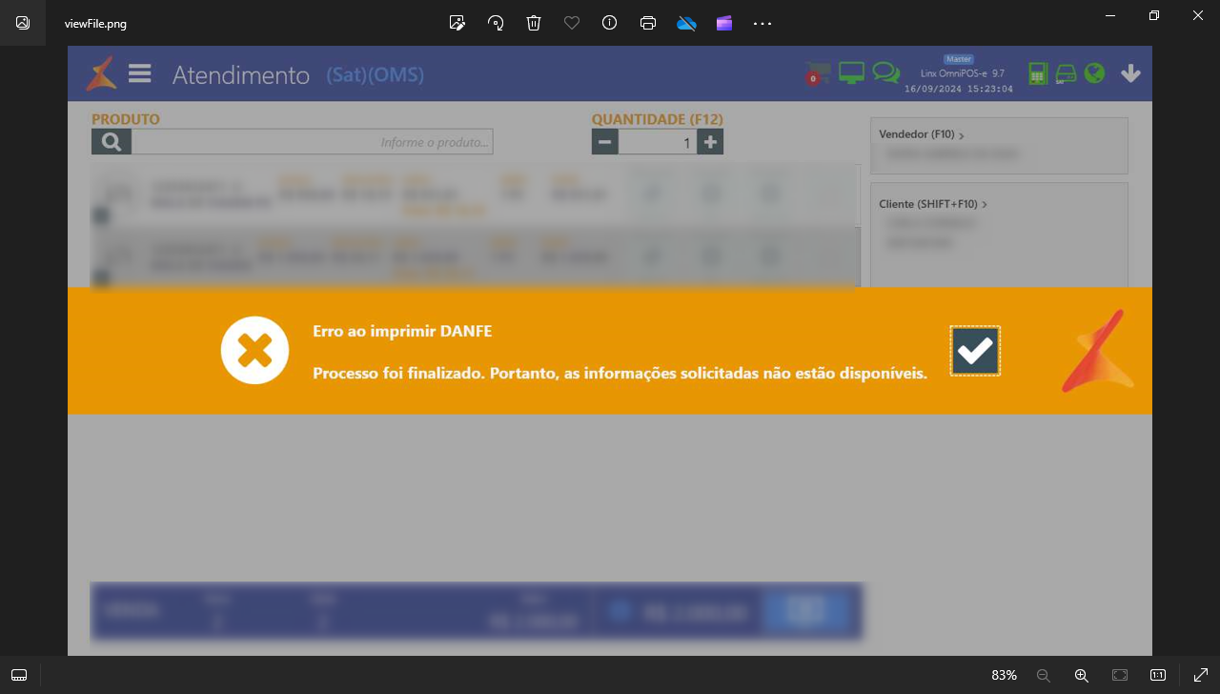Click the green SAT printer icon
The height and width of the screenshot is (694, 1220).
click(x=1066, y=73)
